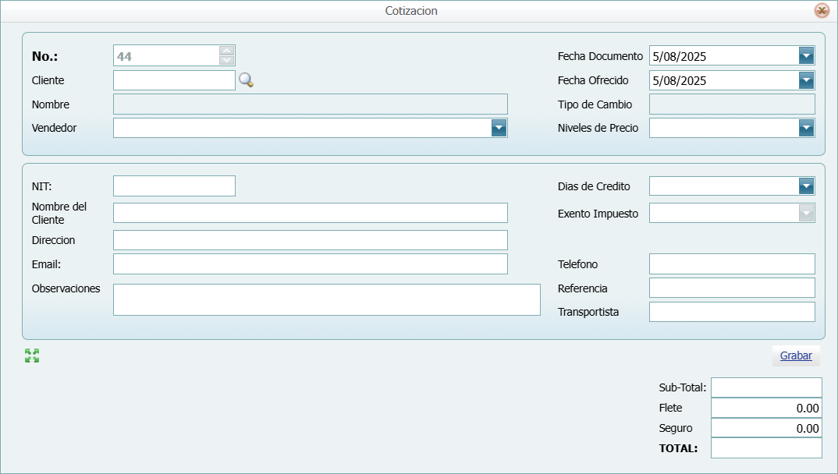Image resolution: width=838 pixels, height=474 pixels.
Task: Click the Grabar link to save
Action: click(x=796, y=355)
